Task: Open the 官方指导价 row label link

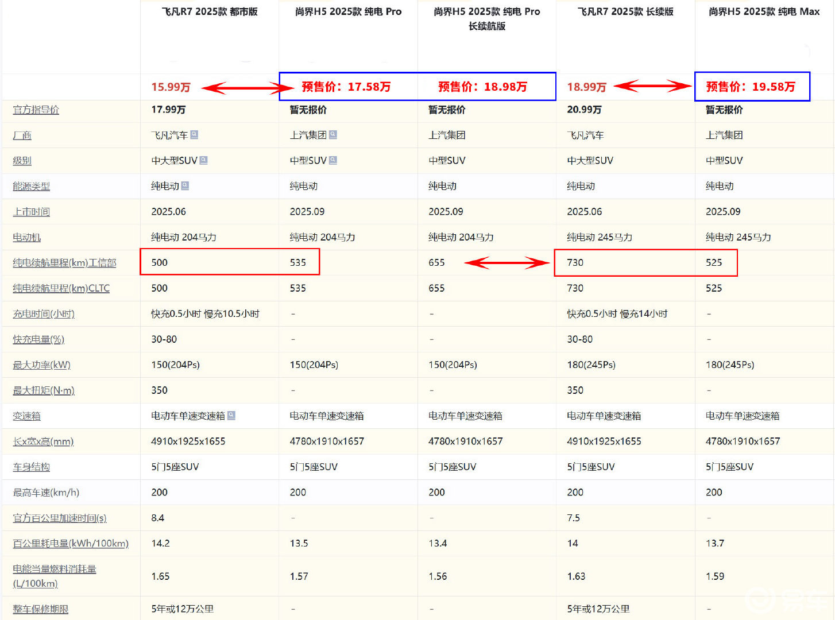Action: [36, 110]
